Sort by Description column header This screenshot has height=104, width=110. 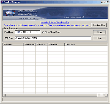tap(86, 44)
